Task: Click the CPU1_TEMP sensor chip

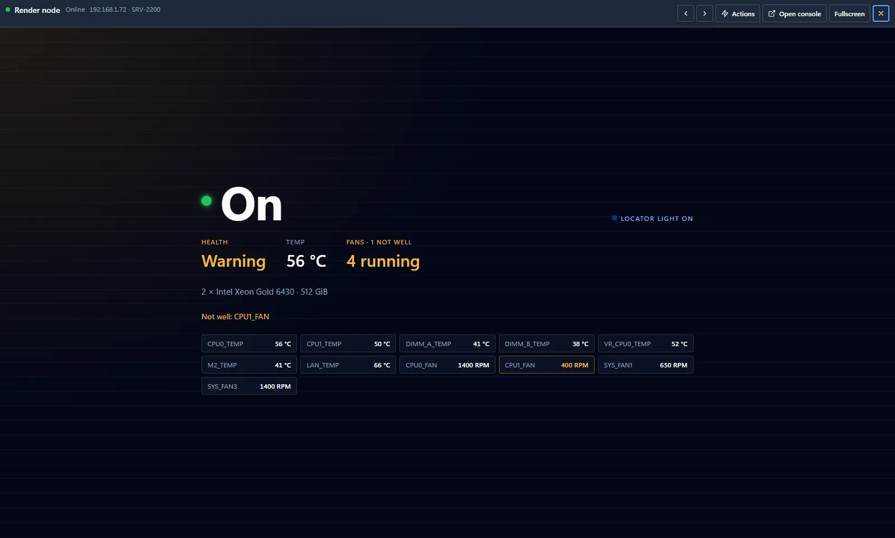Action: [x=348, y=344]
